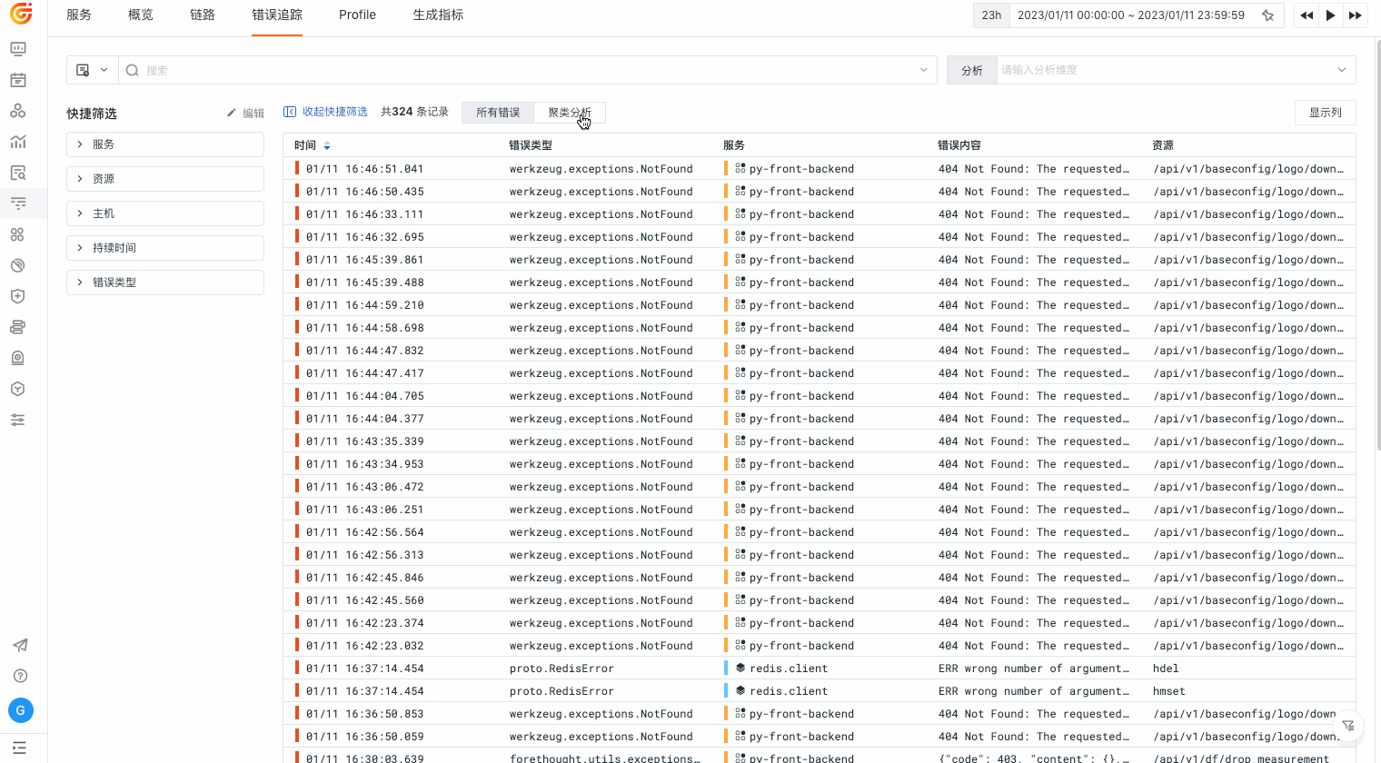Image resolution: width=1381 pixels, height=763 pixels.
Task: Expand the 主机 quick filter
Action: [165, 213]
